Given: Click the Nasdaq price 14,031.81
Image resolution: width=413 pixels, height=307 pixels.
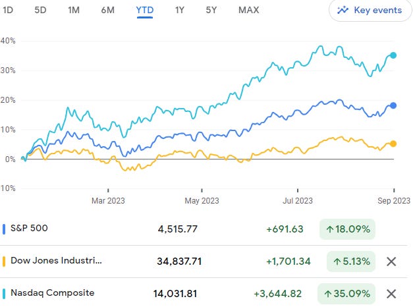Looking at the screenshot, I should coord(175,294).
